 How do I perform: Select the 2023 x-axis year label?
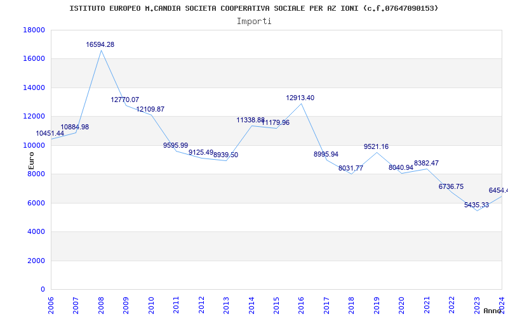point(477,306)
